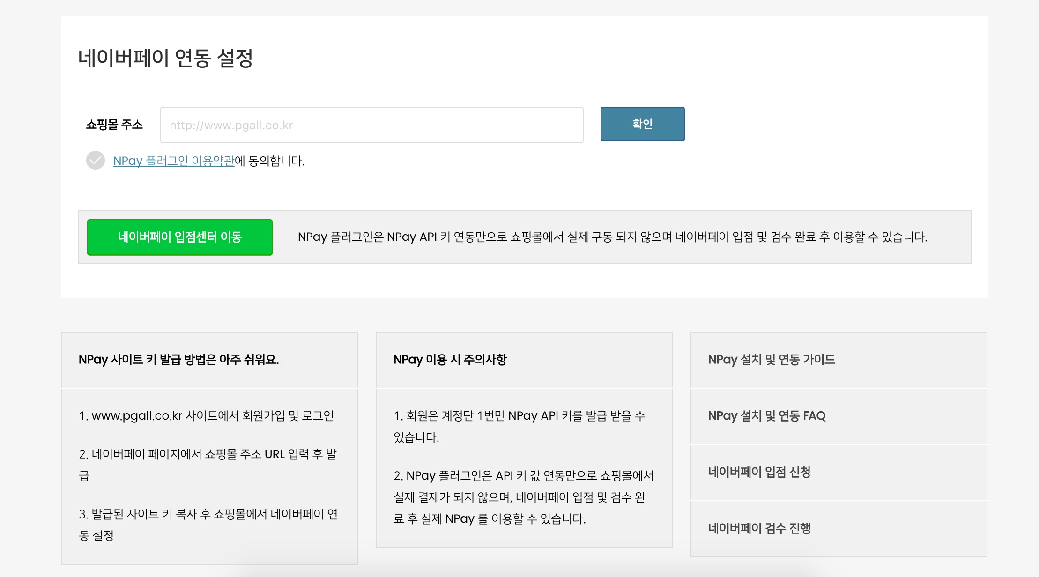
Task: Toggle the NPay plugin terms agreement checkbox
Action: [x=96, y=161]
